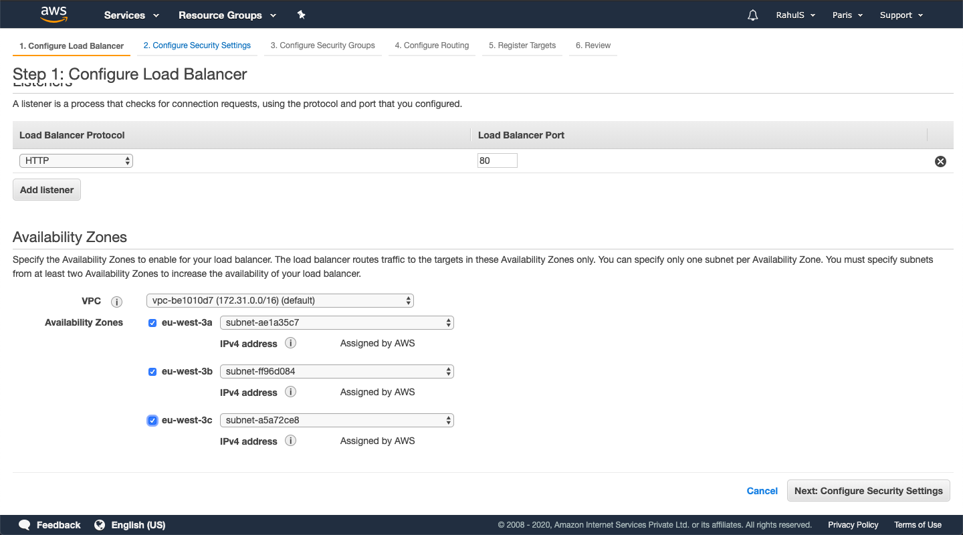Click the Feedback speech bubble icon

click(x=25, y=525)
